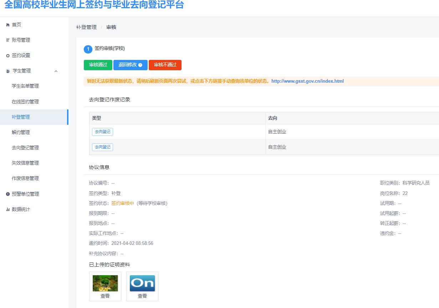Screen dimensions: 439x308
Task: Click the 预警单位管理 warning icon
Action: pos(8,194)
